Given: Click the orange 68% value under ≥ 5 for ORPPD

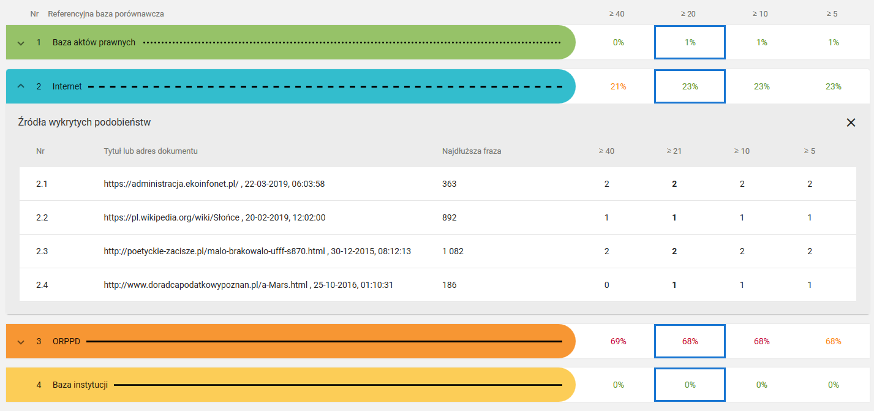Looking at the screenshot, I should (x=834, y=341).
